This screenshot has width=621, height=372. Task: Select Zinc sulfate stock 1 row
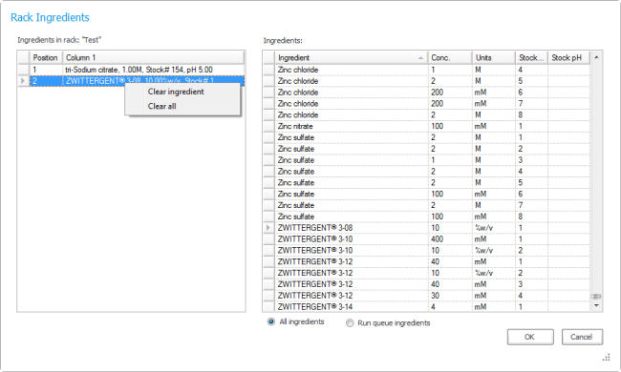click(427, 137)
